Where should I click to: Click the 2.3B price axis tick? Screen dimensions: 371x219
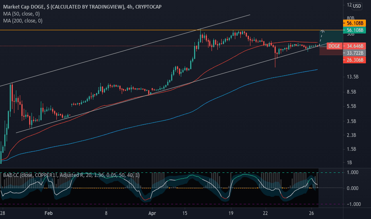tap(351, 135)
